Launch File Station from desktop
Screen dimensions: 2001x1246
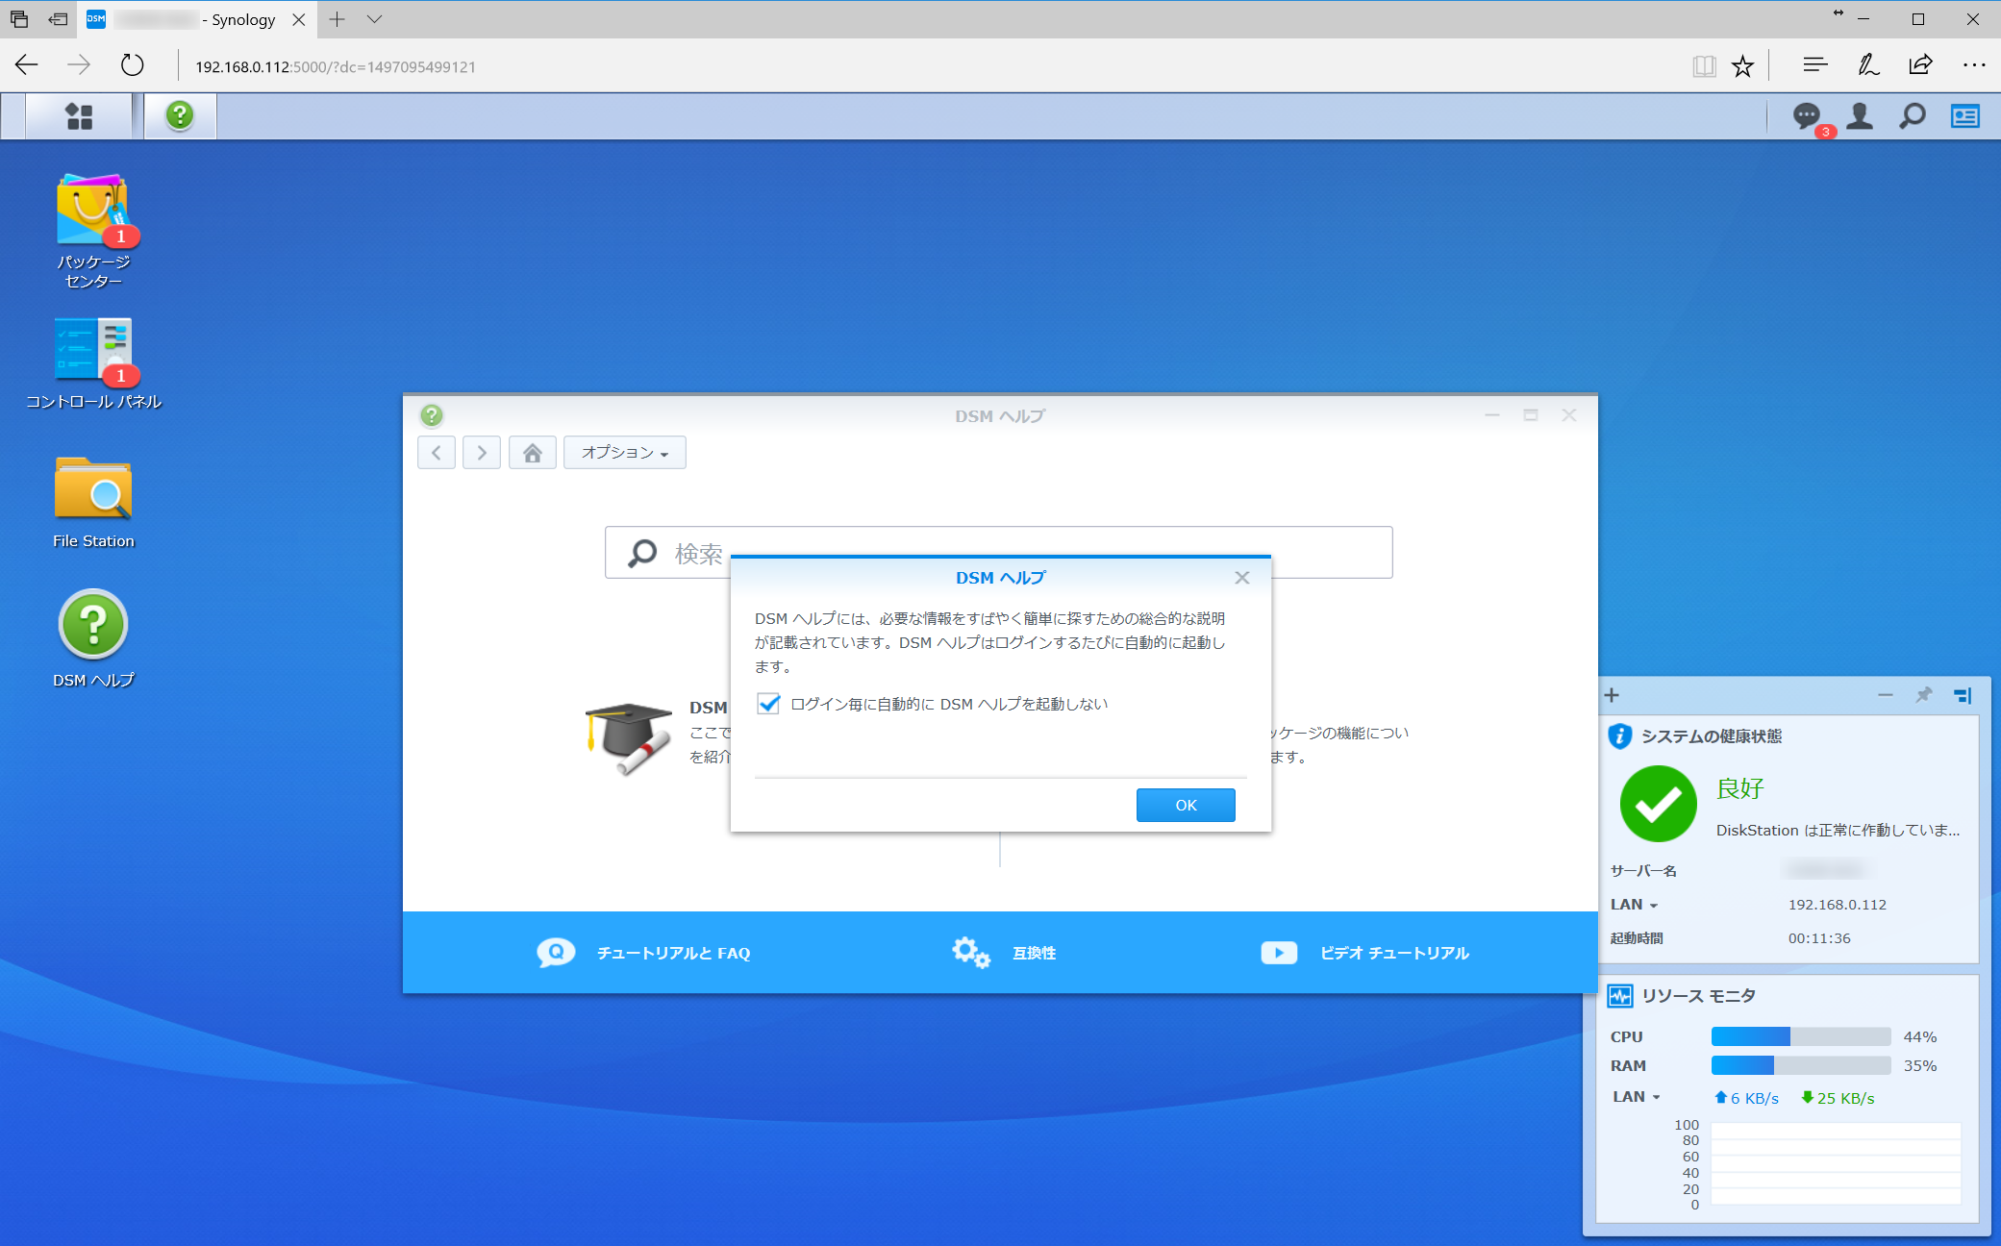click(x=93, y=489)
